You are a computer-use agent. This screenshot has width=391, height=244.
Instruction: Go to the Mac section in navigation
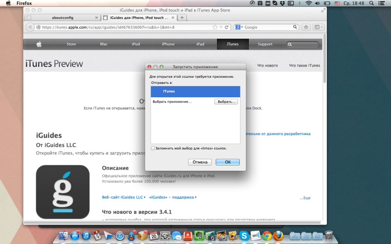click(104, 44)
